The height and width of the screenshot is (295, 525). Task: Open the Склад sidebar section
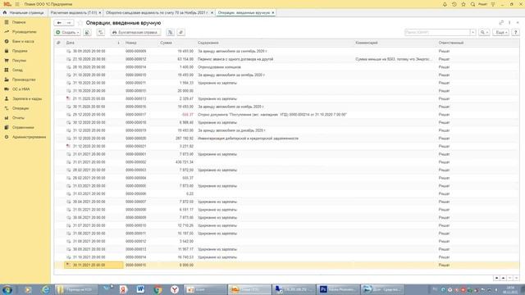tap(17, 70)
